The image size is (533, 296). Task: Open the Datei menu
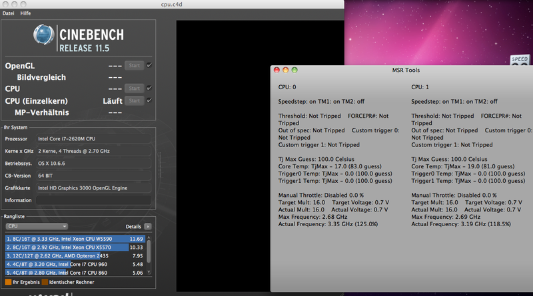[x=9, y=13]
